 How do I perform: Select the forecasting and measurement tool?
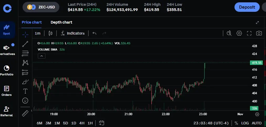click(25, 72)
